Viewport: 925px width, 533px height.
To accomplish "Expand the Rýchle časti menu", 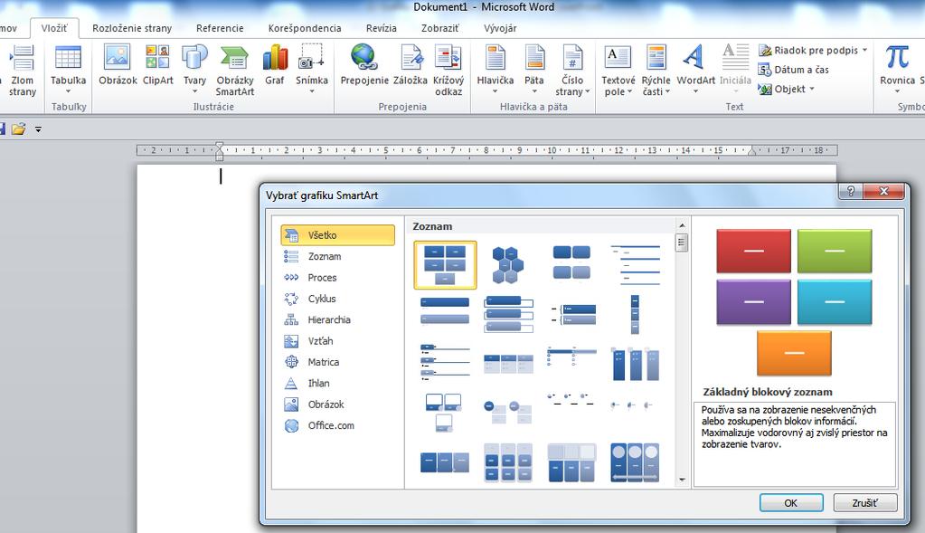I will [656, 71].
